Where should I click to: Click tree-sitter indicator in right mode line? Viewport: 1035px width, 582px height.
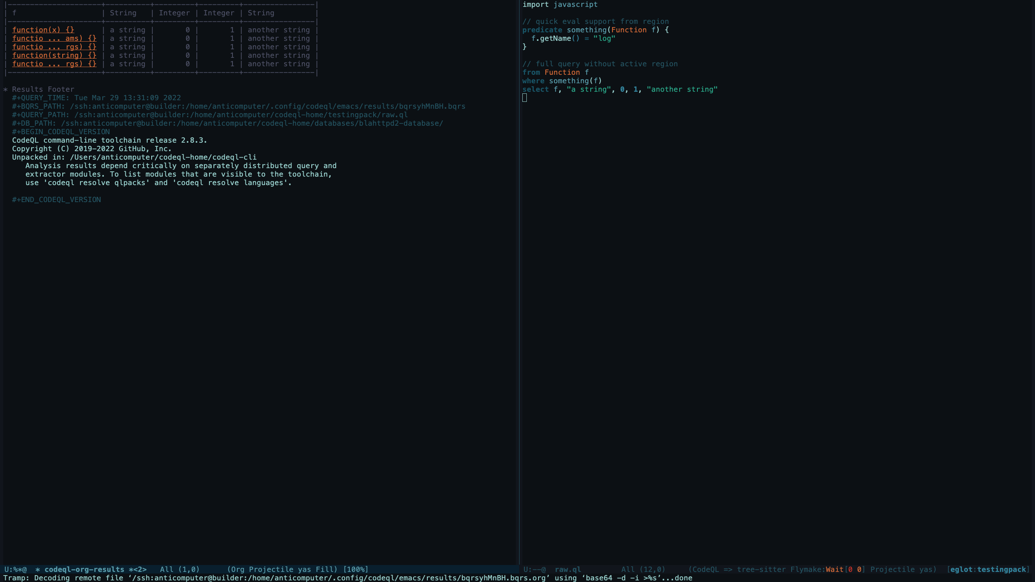point(761,569)
